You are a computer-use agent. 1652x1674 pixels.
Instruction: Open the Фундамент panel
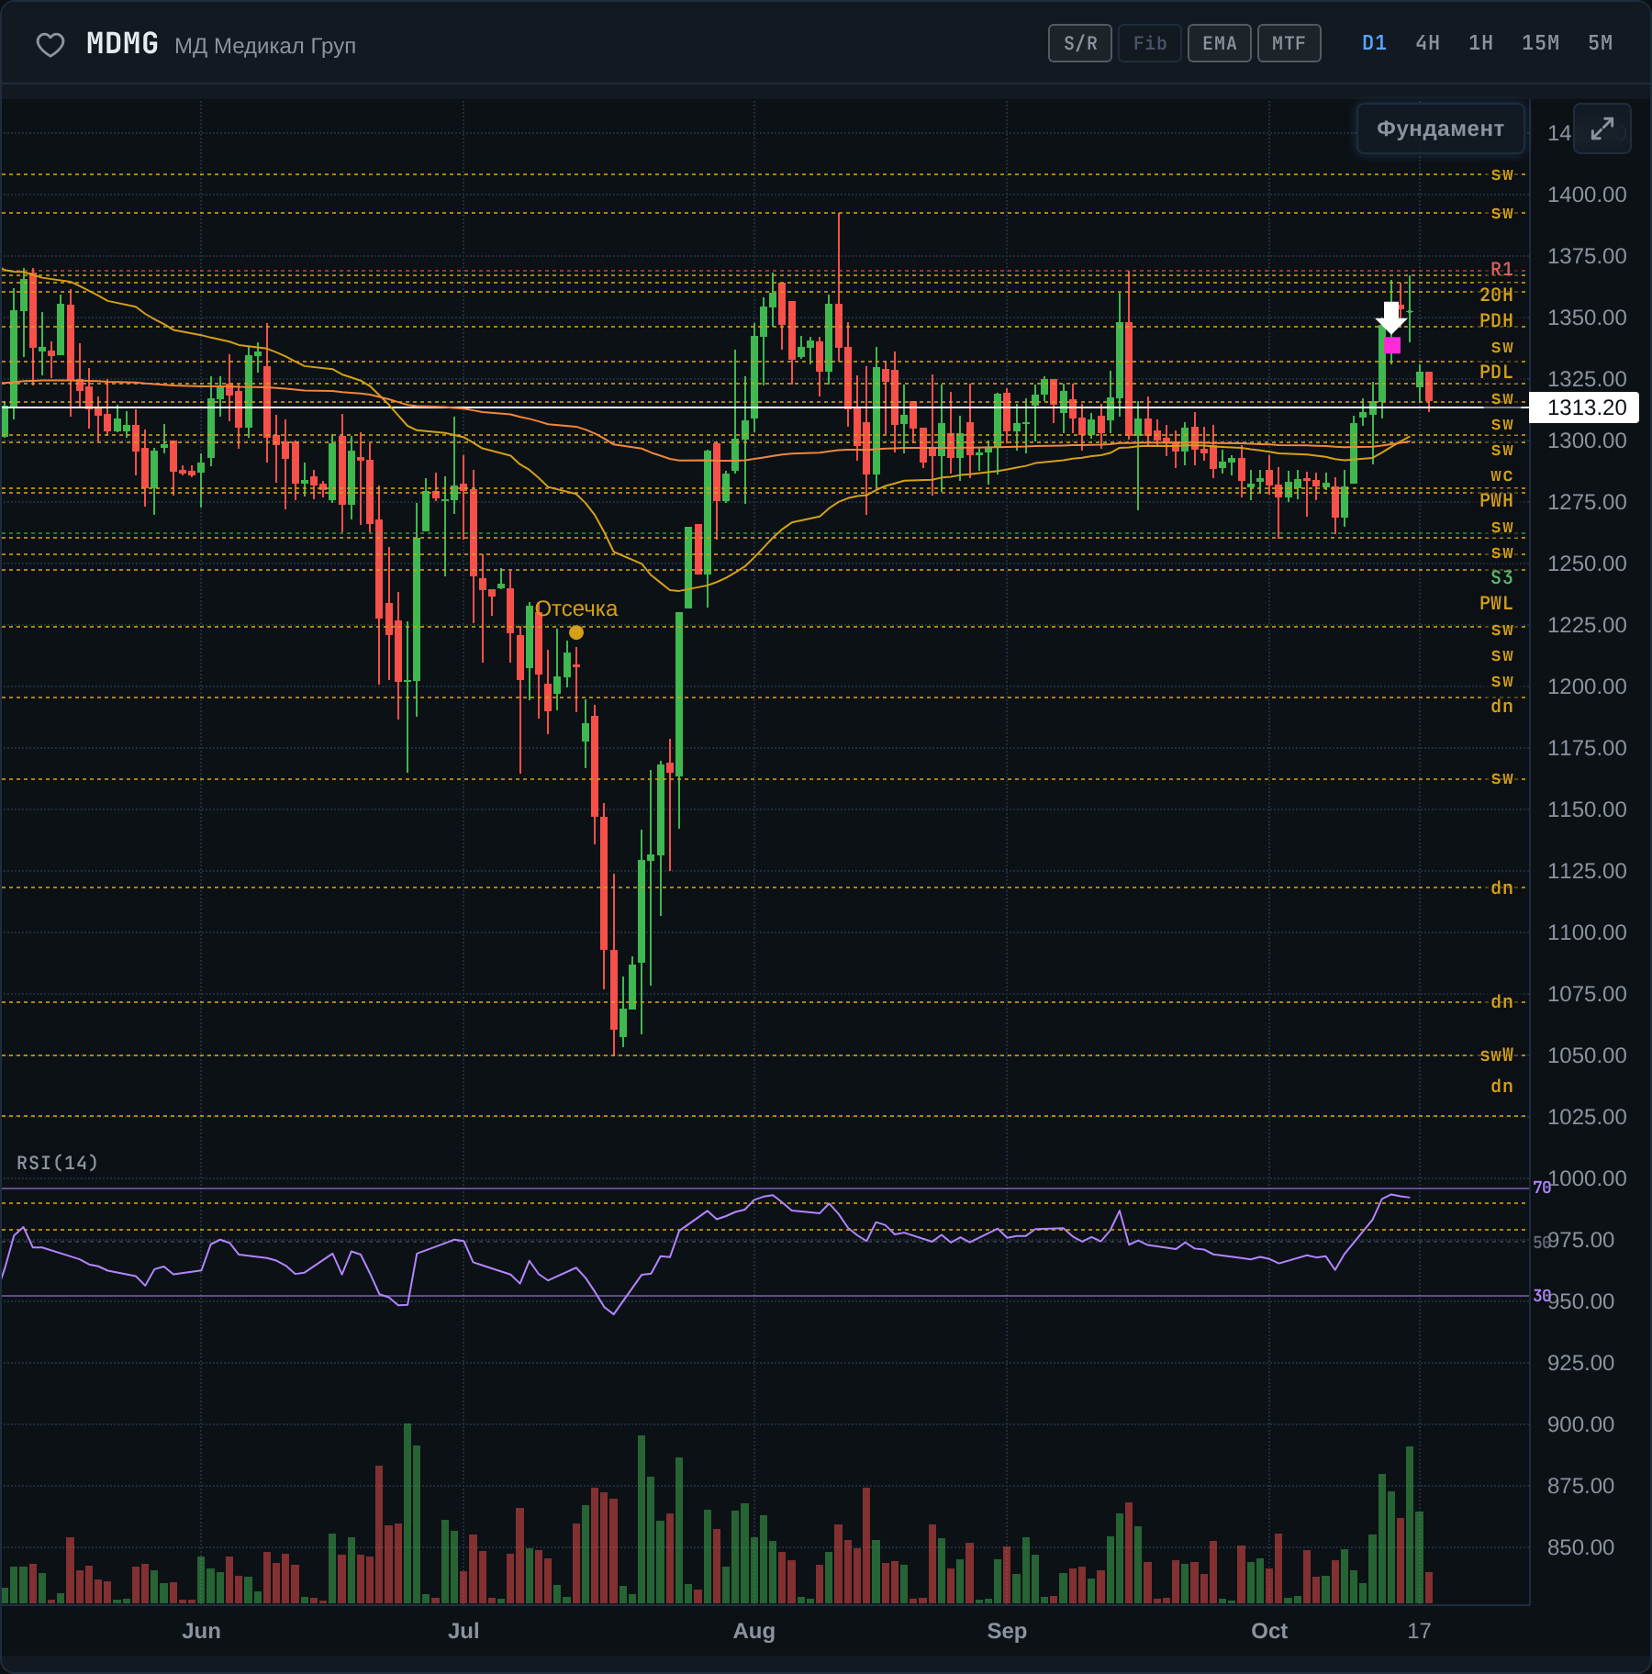(1440, 128)
